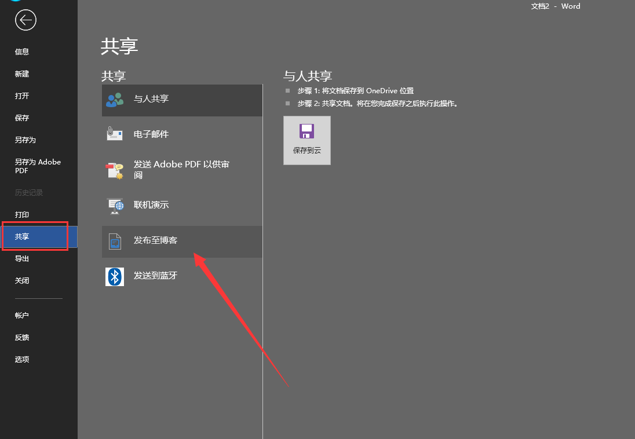Click the purple floppy disk save icon

point(306,131)
